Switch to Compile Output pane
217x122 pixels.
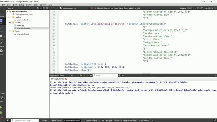click(x=90, y=120)
